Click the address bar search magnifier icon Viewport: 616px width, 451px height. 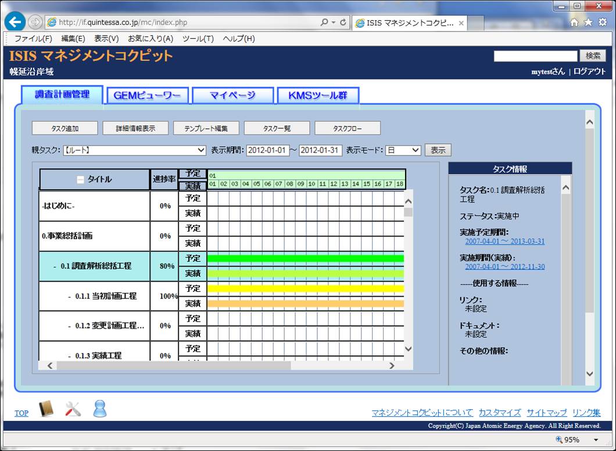324,23
